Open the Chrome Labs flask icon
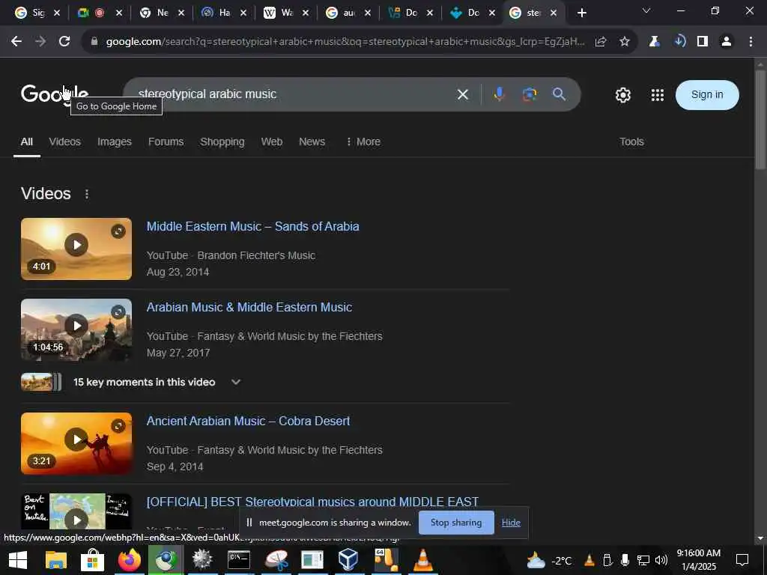Viewport: 767px width, 575px height. pyautogui.click(x=654, y=42)
